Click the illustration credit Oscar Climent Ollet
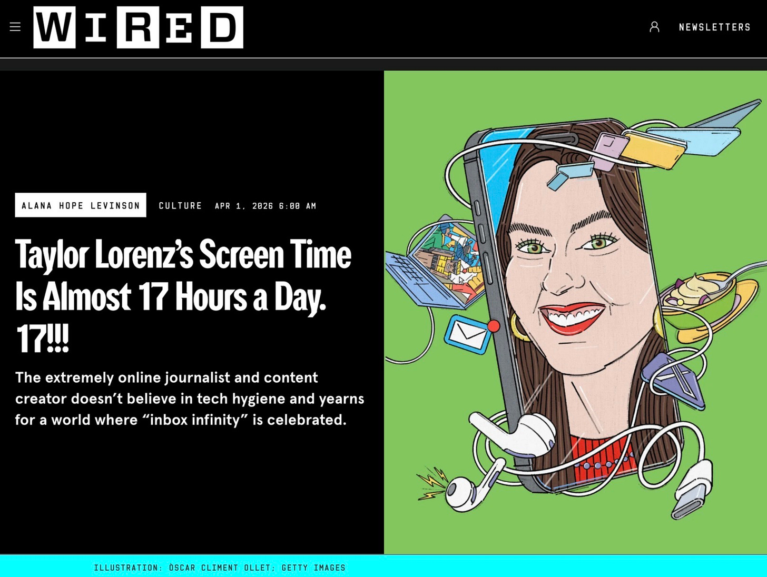767x577 pixels. 220,568
